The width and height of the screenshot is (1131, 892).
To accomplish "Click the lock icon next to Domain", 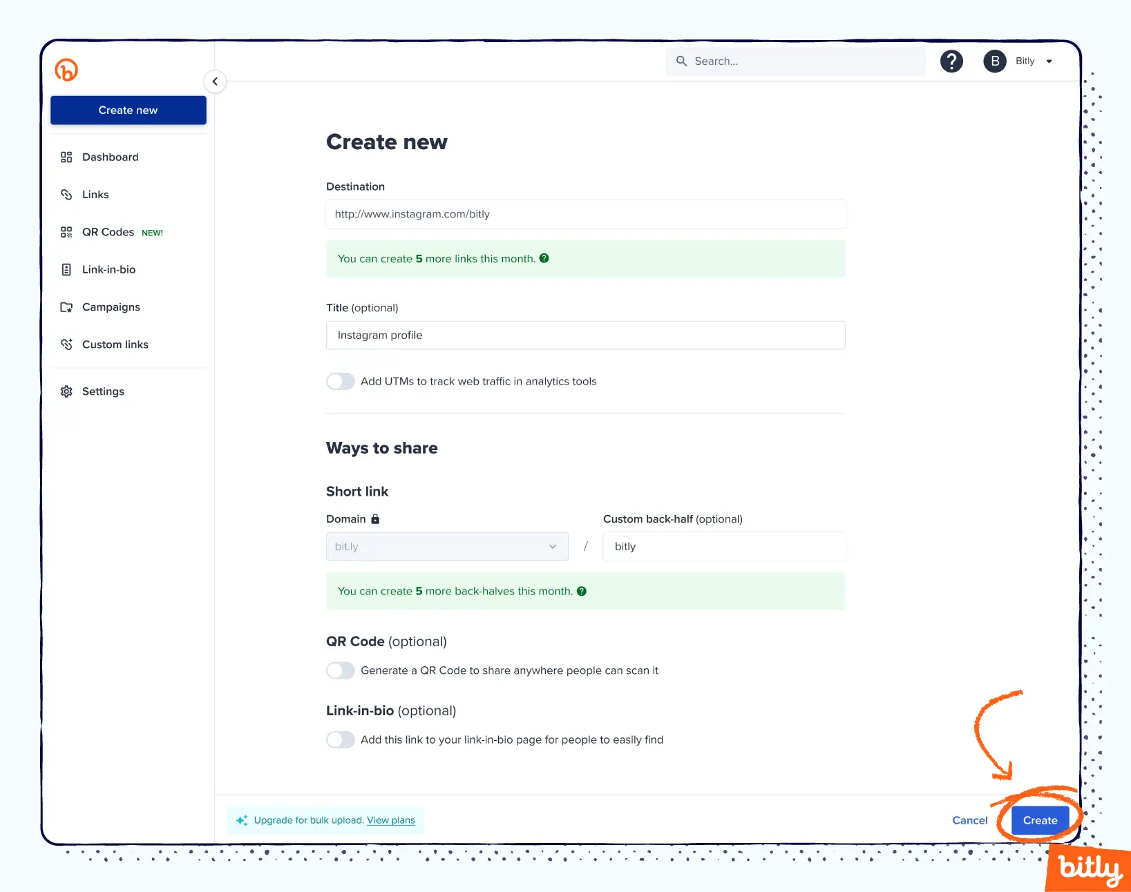I will (375, 518).
